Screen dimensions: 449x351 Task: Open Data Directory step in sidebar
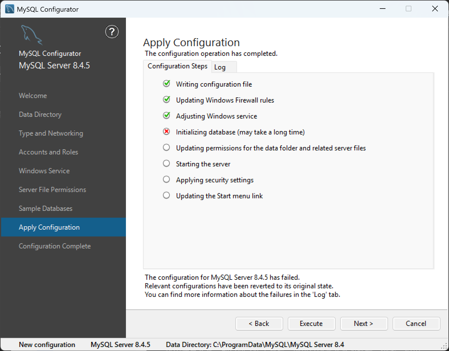tap(40, 115)
